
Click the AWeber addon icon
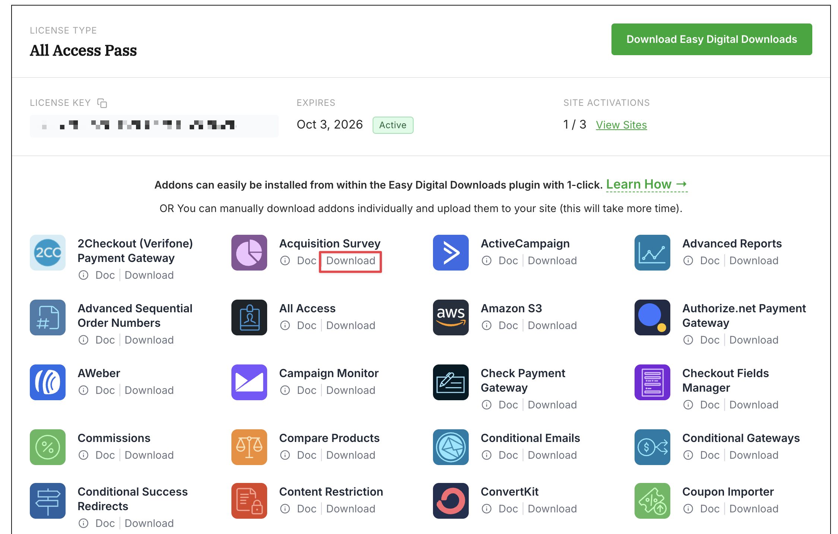coord(48,382)
